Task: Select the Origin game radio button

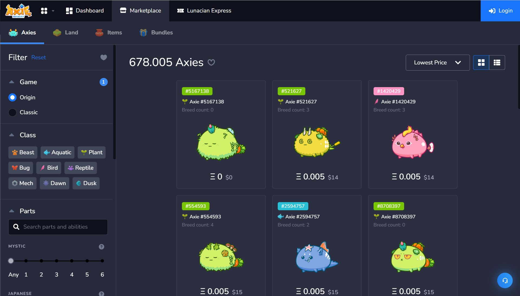Action: 12,97
